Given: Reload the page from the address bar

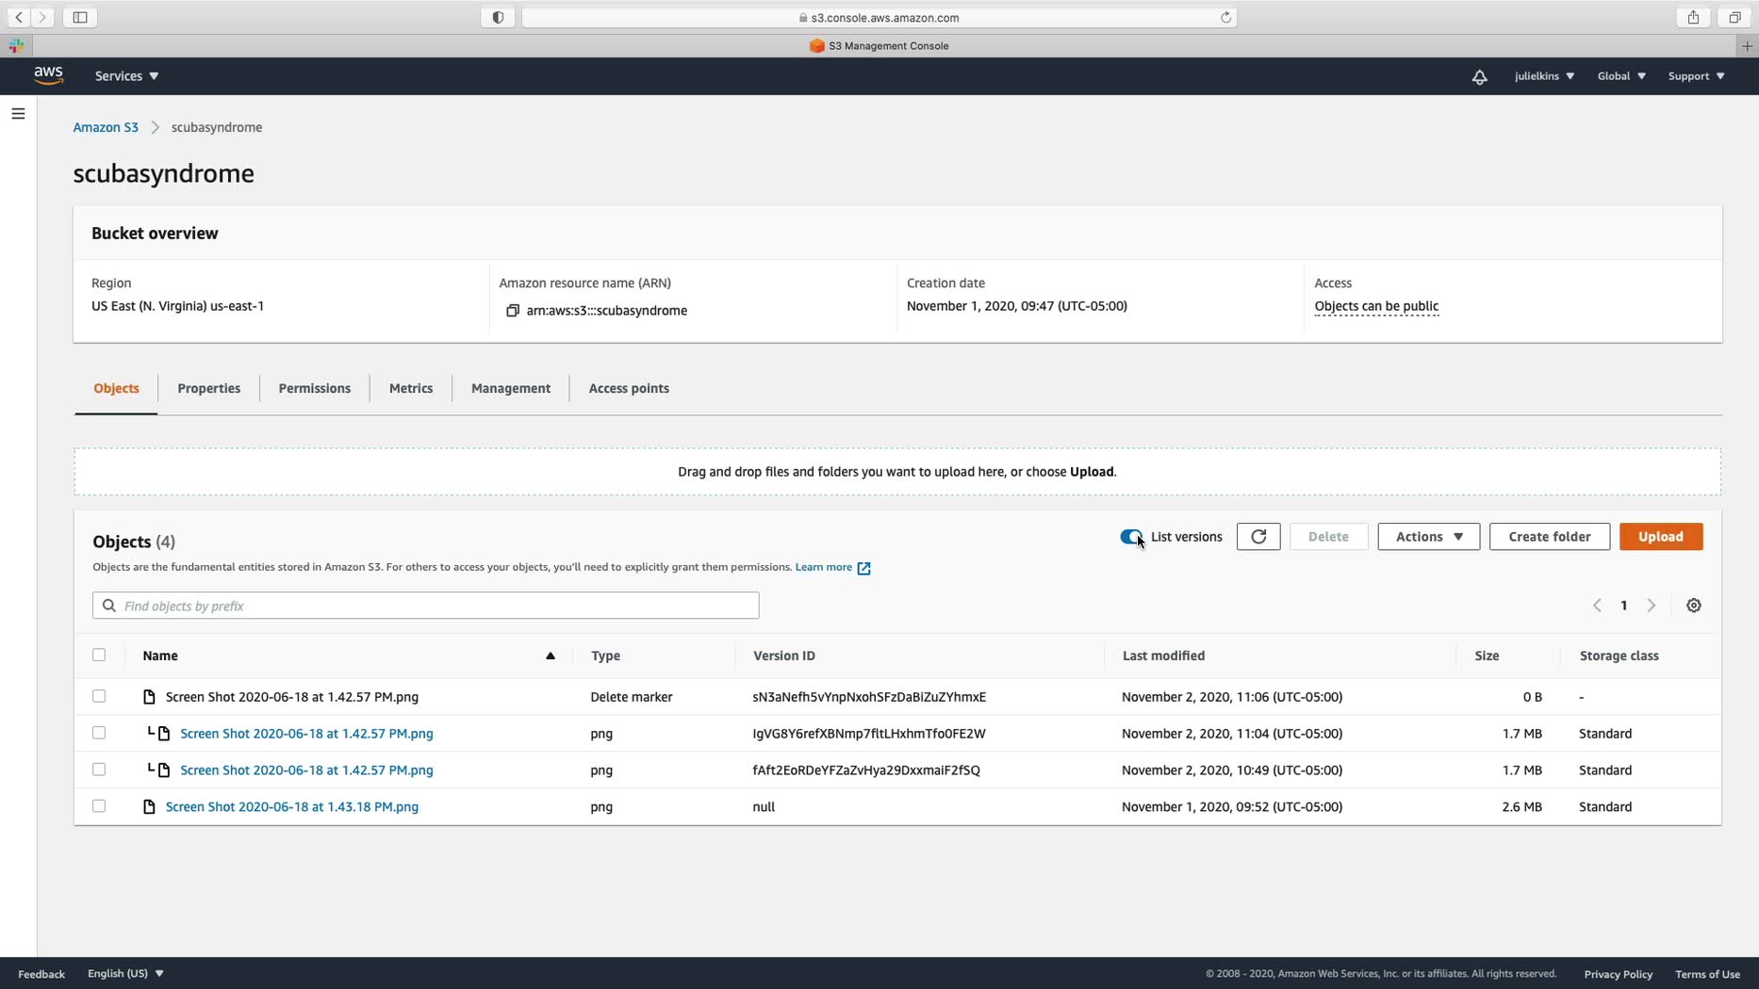Looking at the screenshot, I should [1225, 17].
